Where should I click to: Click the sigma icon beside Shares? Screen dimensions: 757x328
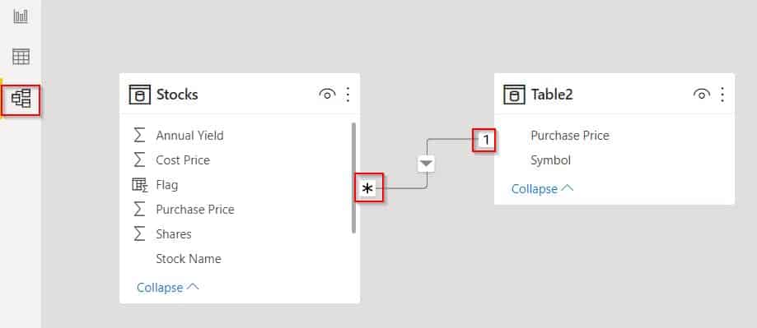click(x=139, y=234)
